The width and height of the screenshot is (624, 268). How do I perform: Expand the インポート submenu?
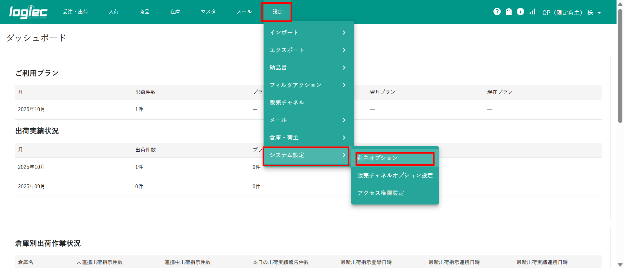pos(308,32)
